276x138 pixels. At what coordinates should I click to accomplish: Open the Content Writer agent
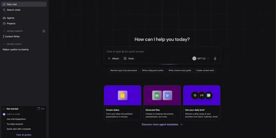[12, 36]
